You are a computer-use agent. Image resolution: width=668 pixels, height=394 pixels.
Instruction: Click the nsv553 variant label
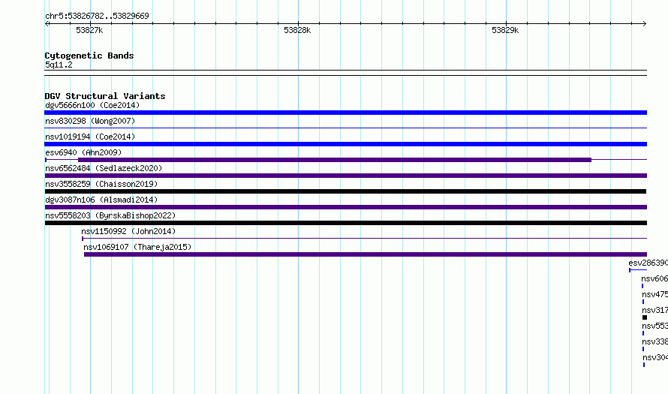[654, 326]
